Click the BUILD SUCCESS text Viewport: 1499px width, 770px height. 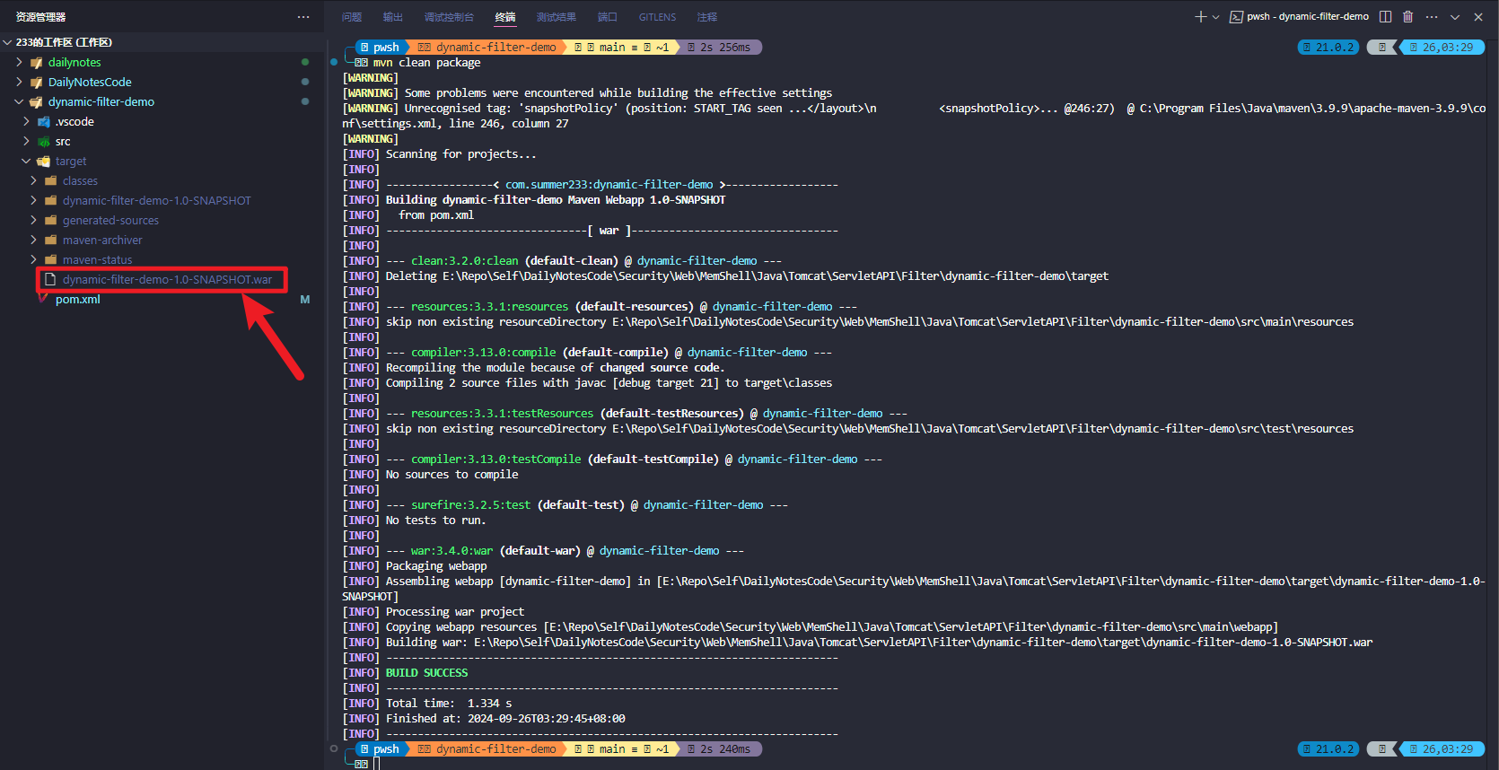point(426,672)
